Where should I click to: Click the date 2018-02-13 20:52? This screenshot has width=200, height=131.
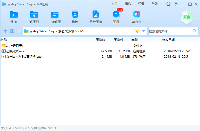coord(177,51)
